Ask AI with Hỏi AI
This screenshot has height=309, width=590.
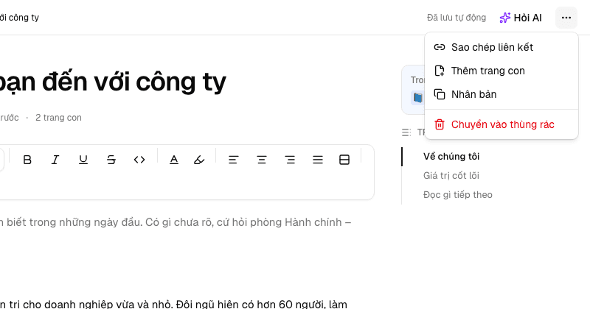click(x=521, y=18)
